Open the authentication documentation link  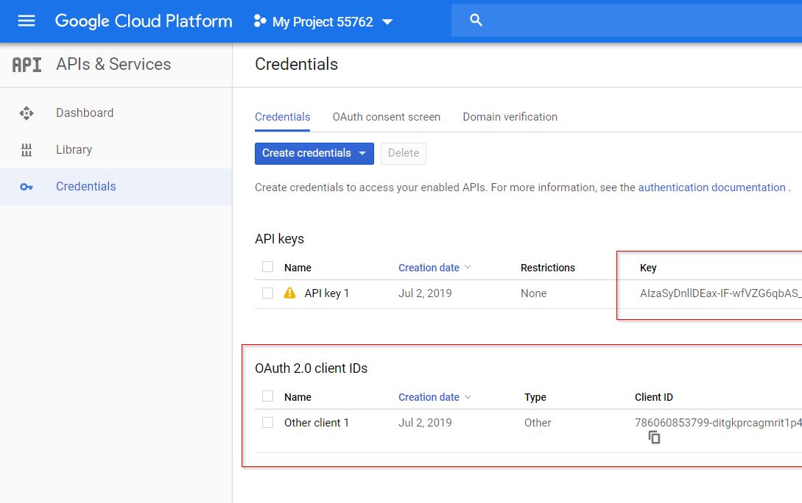click(711, 188)
